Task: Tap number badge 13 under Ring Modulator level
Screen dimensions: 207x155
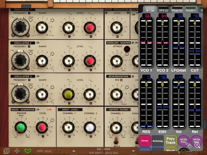Action: [118, 37]
